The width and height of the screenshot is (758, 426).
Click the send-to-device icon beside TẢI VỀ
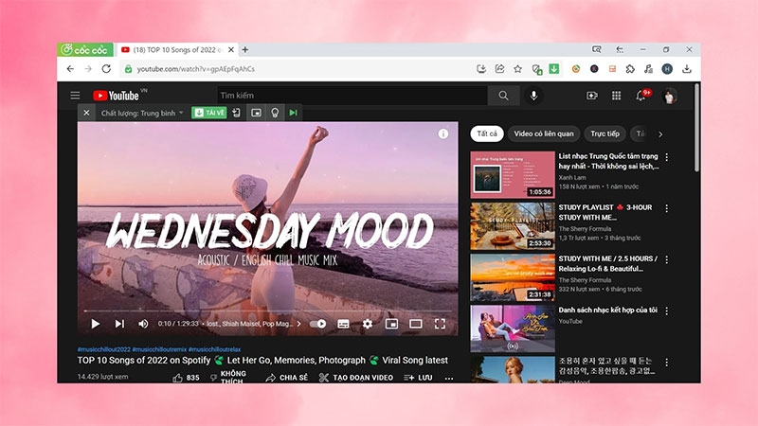coord(236,113)
